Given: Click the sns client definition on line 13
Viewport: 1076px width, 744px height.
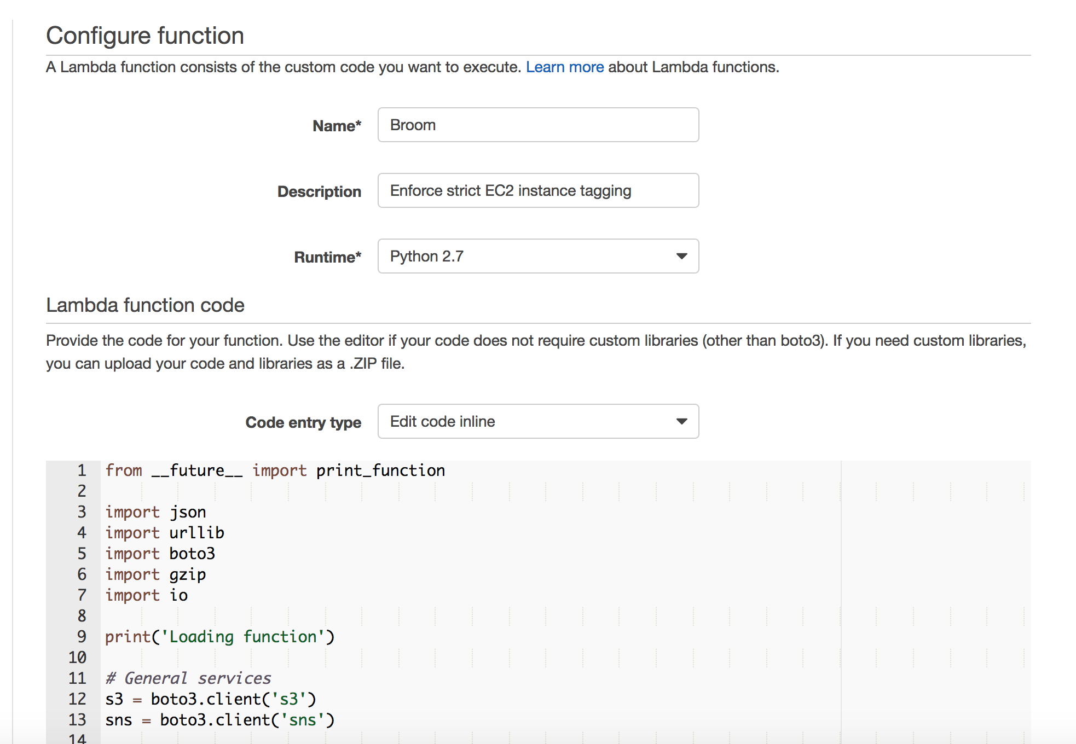Looking at the screenshot, I should (219, 719).
